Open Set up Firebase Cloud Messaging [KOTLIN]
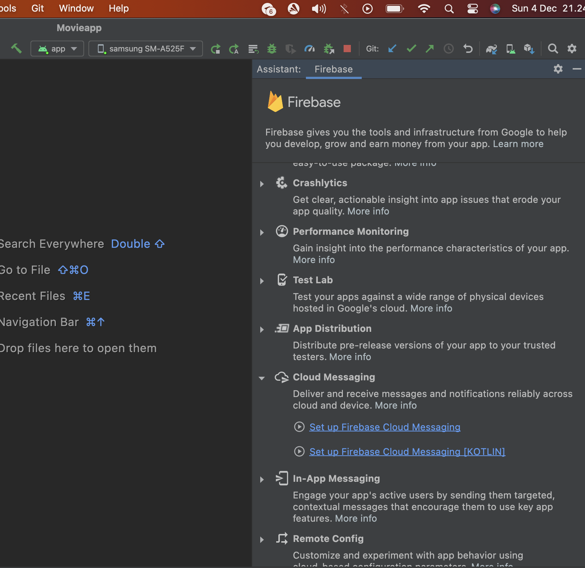 pyautogui.click(x=407, y=452)
